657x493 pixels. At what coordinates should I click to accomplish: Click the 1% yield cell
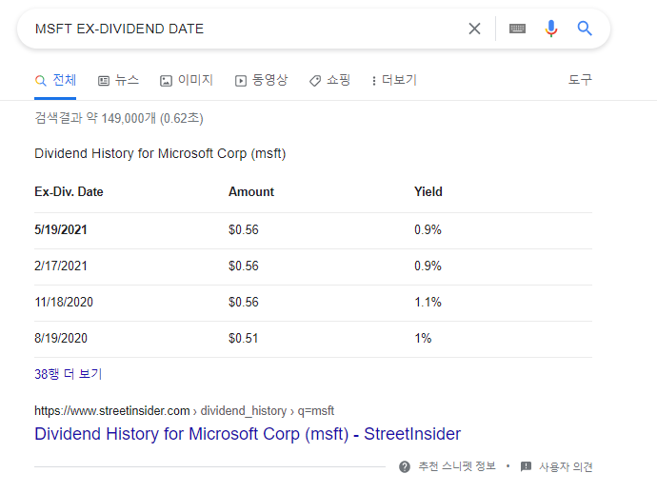(x=423, y=338)
